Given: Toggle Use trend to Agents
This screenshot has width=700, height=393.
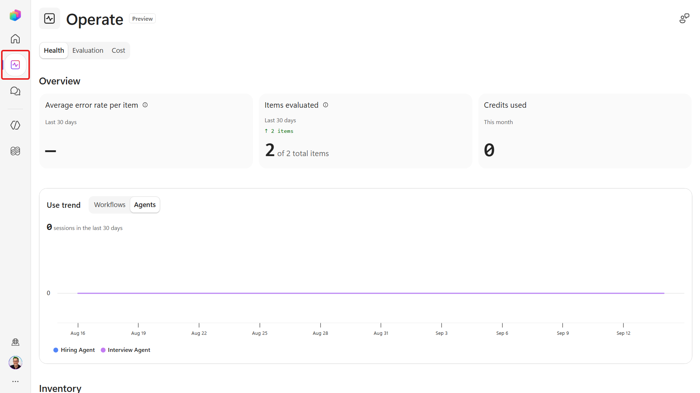Looking at the screenshot, I should point(145,205).
